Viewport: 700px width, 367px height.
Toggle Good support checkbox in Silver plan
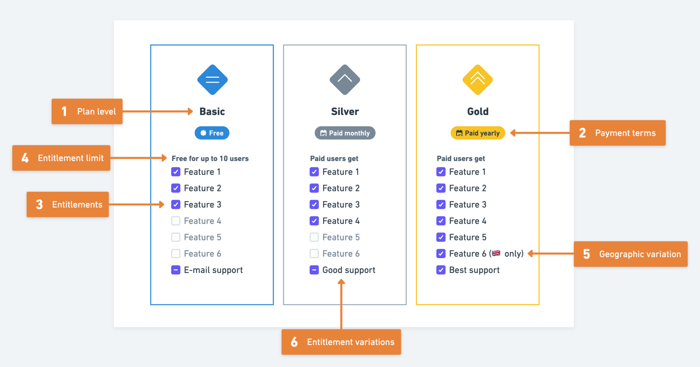point(314,270)
